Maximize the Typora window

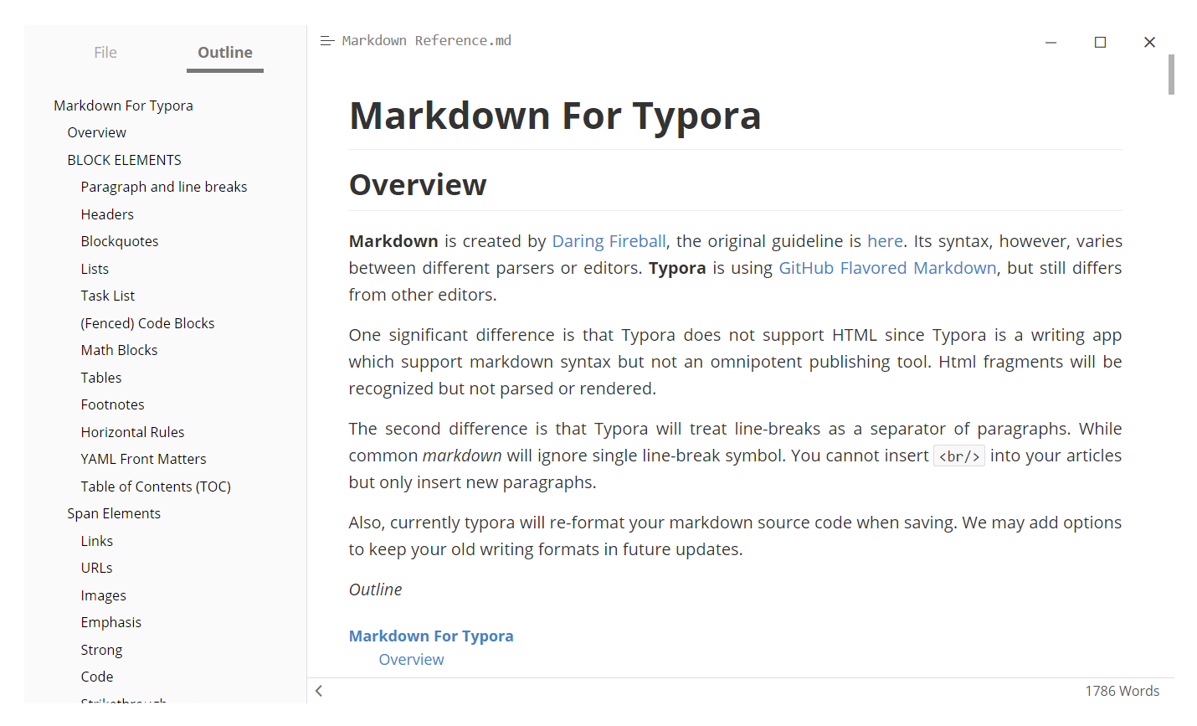(x=1100, y=42)
